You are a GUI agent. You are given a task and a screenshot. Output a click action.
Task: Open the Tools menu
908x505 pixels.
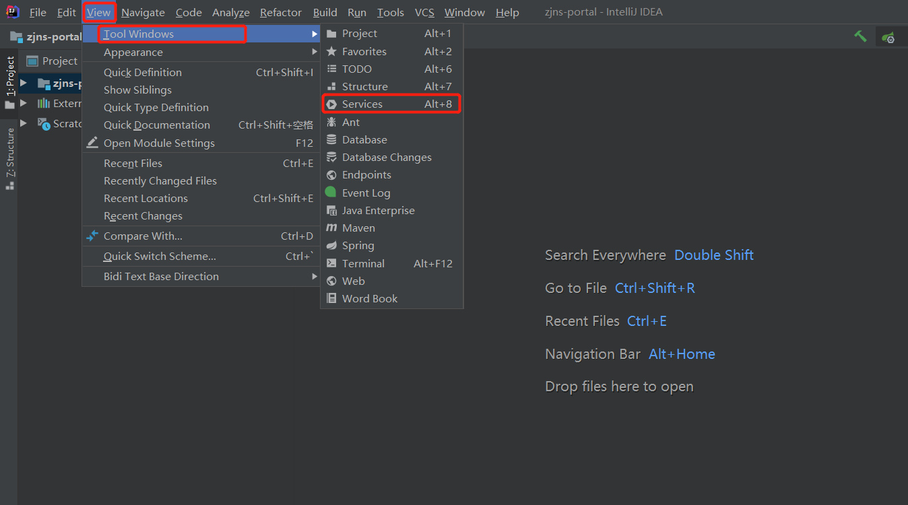pos(391,12)
